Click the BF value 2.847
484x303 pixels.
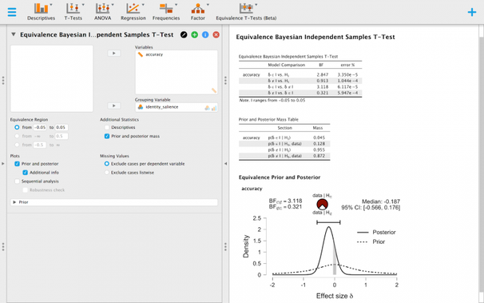pyautogui.click(x=322, y=74)
